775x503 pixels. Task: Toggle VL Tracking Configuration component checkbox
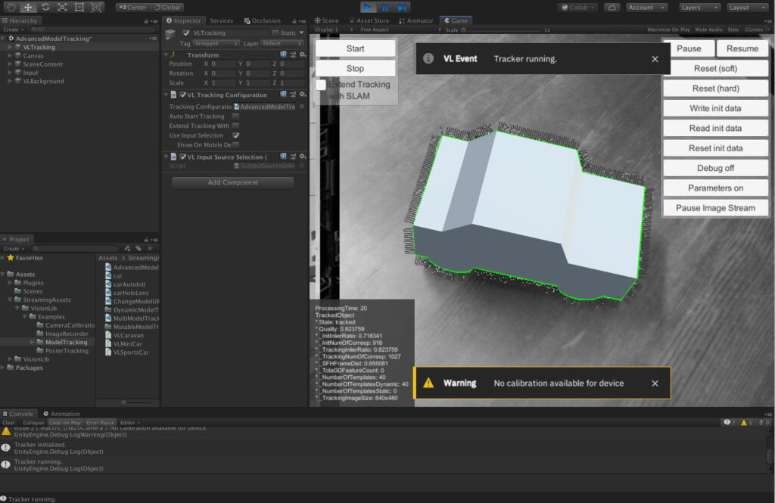pyautogui.click(x=183, y=95)
